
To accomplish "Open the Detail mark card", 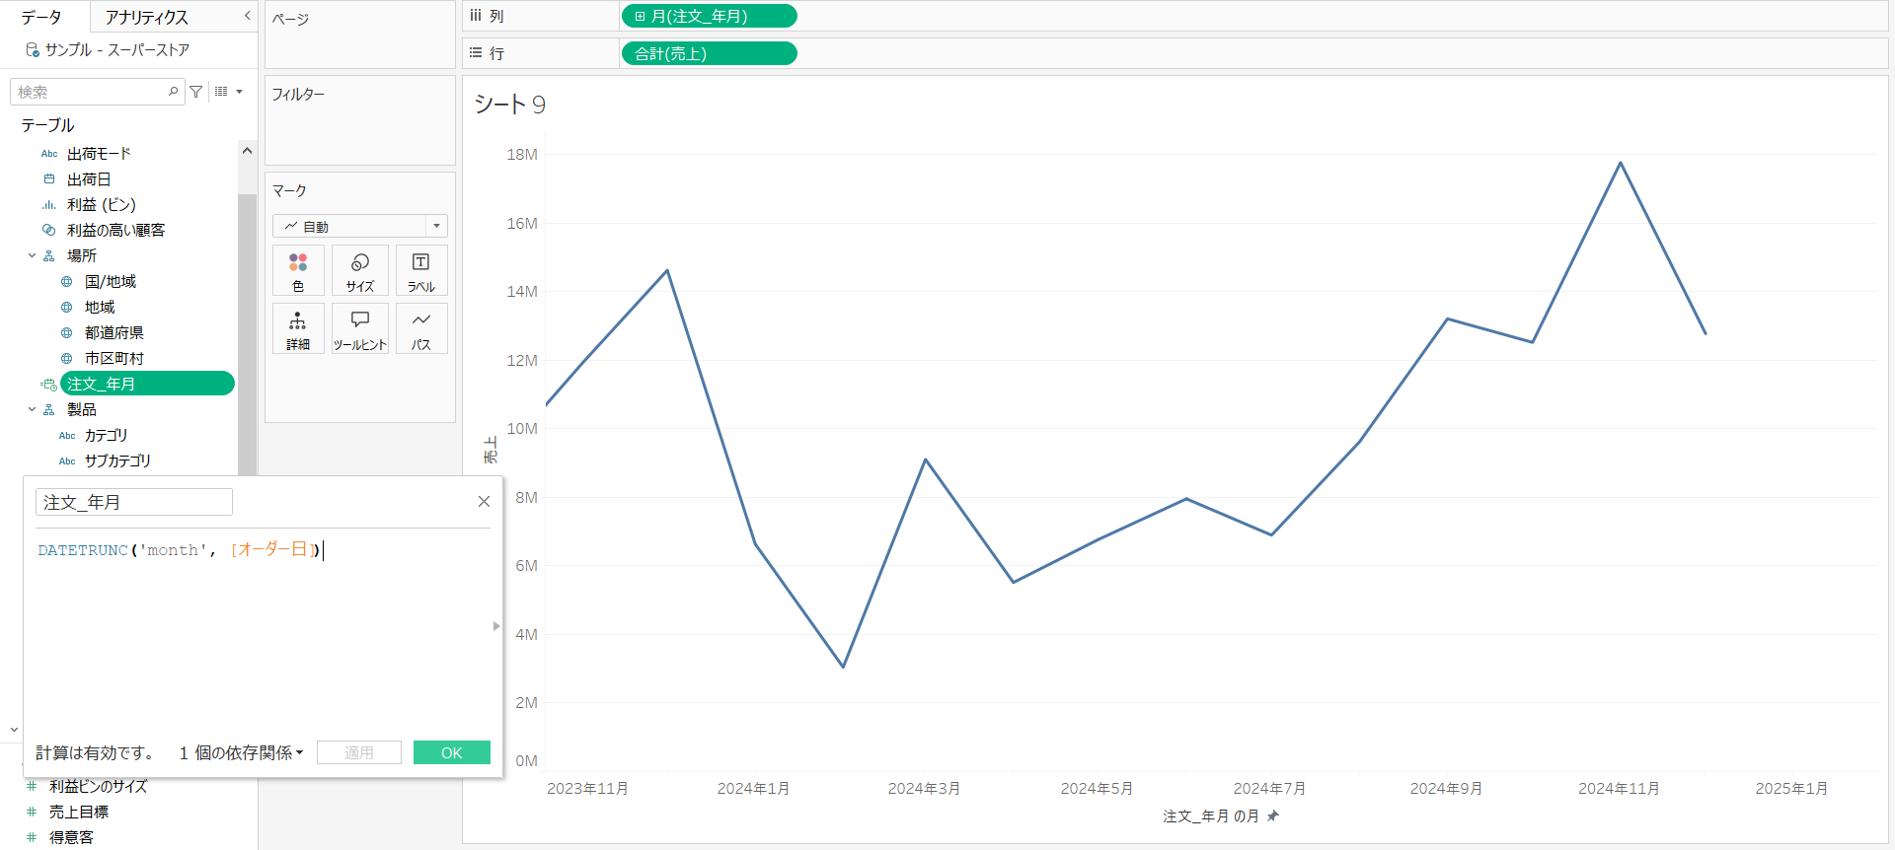I will (x=298, y=328).
